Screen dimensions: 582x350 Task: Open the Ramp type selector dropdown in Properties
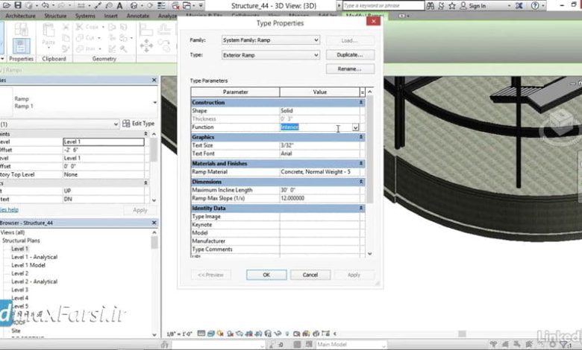pos(154,103)
